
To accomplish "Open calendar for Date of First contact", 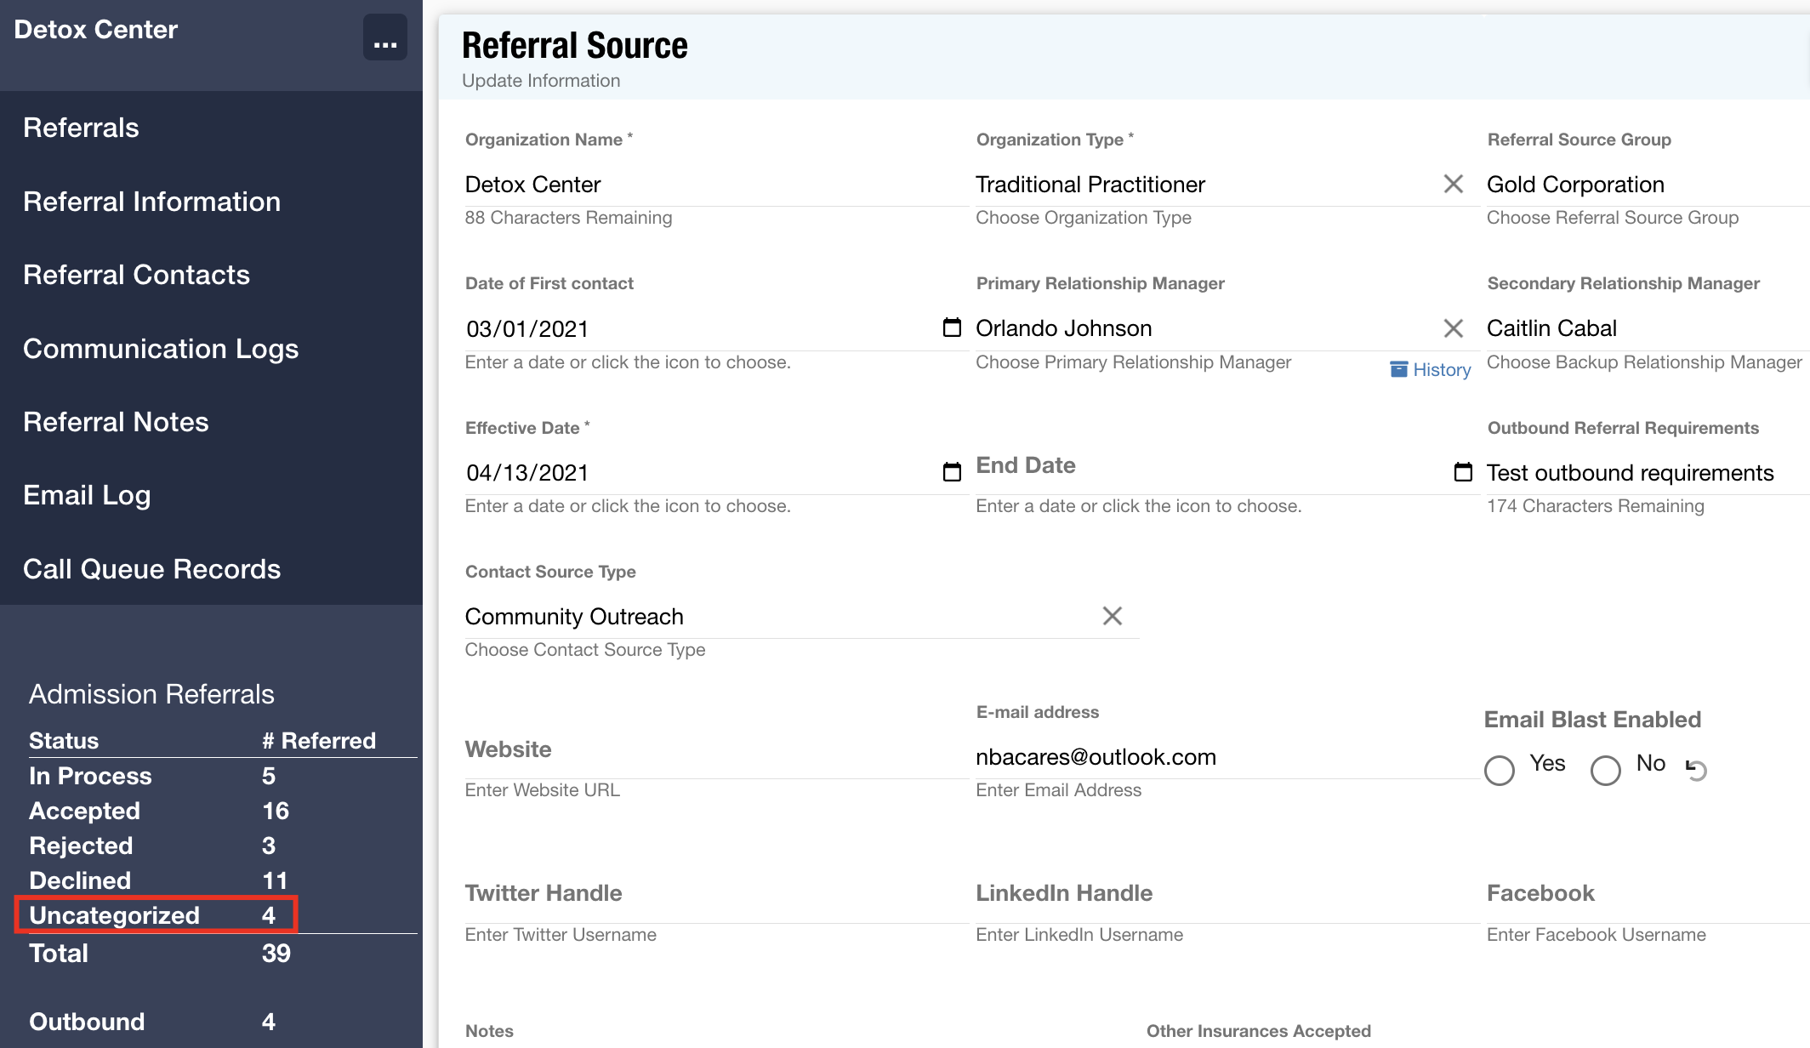I will point(952,327).
